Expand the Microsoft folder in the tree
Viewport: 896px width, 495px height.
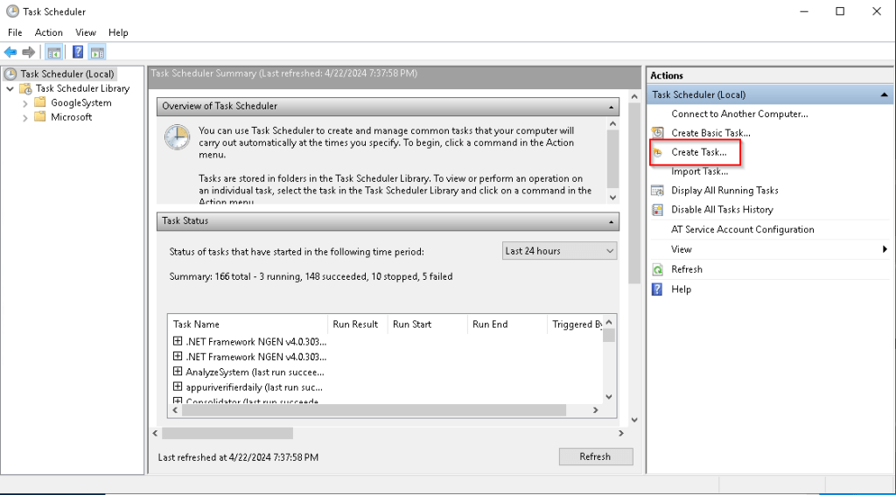[25, 117]
